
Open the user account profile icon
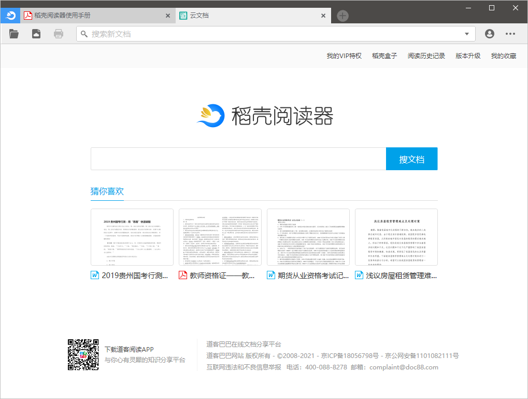point(489,34)
